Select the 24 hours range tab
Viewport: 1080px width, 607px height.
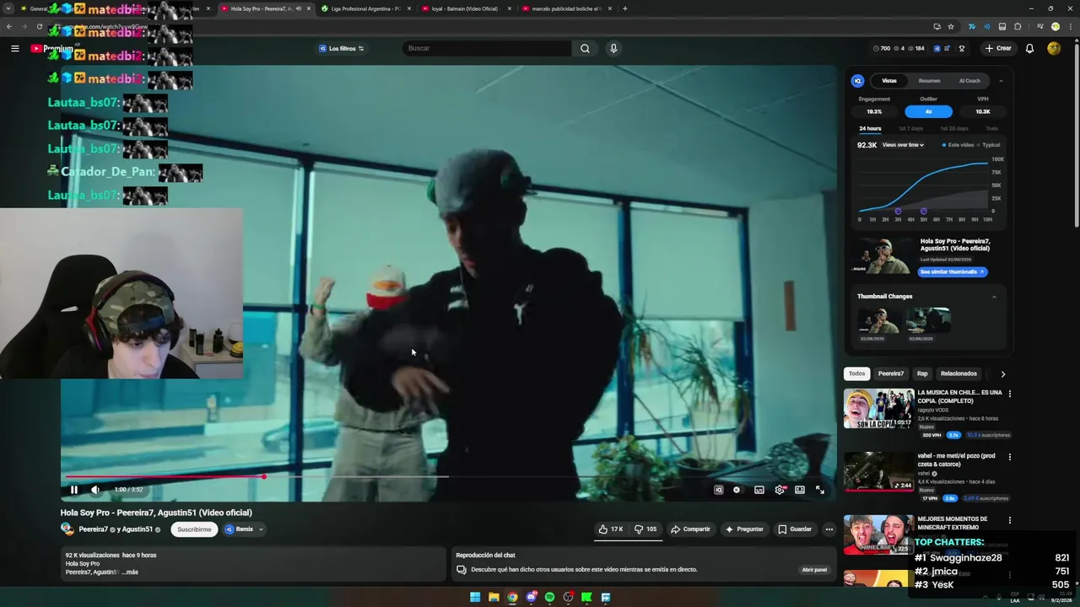[870, 129]
